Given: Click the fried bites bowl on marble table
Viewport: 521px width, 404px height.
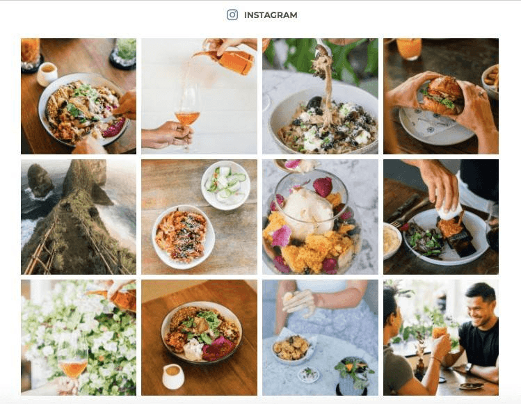Looking at the screenshot, I should click(x=292, y=349).
